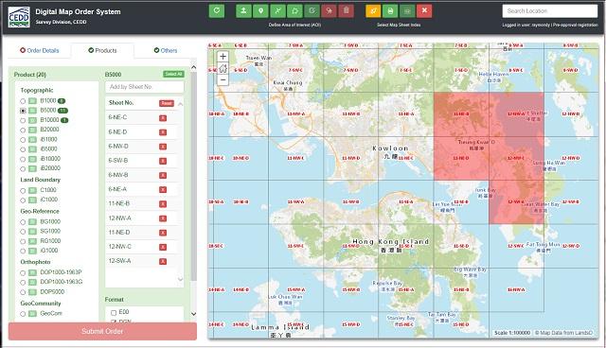Click the iB5000 product label
The width and height of the screenshot is (606, 348).
click(48, 148)
